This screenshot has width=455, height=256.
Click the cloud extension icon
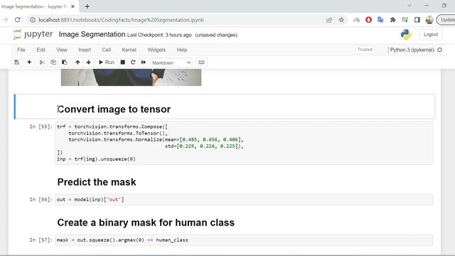pyautogui.click(x=356, y=20)
